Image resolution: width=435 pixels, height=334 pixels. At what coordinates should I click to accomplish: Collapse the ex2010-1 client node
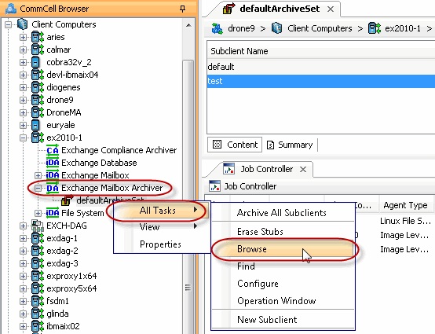[24, 138]
